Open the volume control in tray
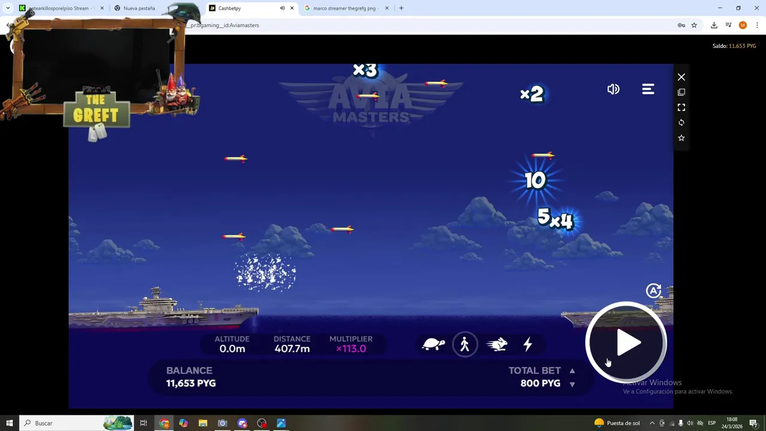Viewport: 766px width, 431px height. (690, 423)
